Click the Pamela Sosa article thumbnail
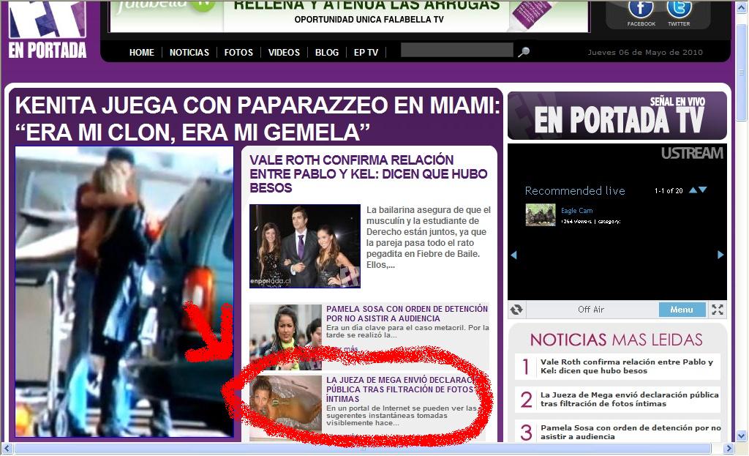749x456 pixels. pyautogui.click(x=285, y=337)
